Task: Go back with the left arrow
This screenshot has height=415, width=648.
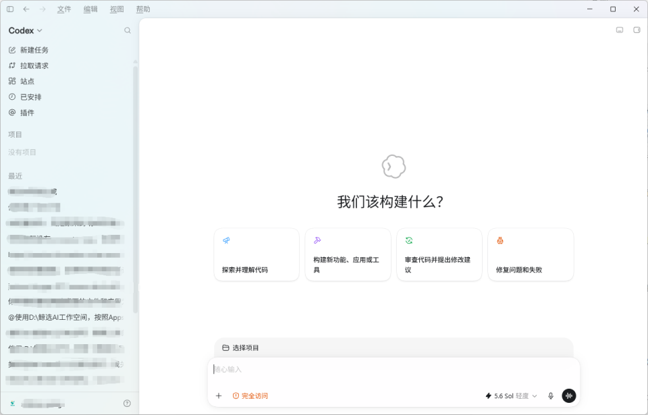Action: [x=26, y=9]
